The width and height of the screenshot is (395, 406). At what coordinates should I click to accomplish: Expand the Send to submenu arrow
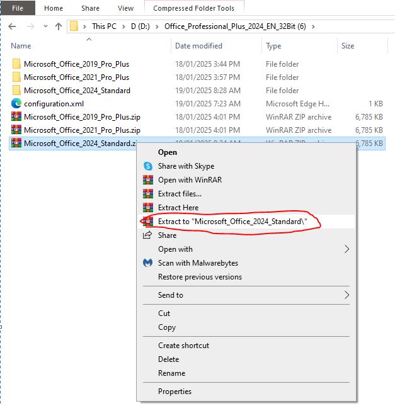tap(346, 295)
